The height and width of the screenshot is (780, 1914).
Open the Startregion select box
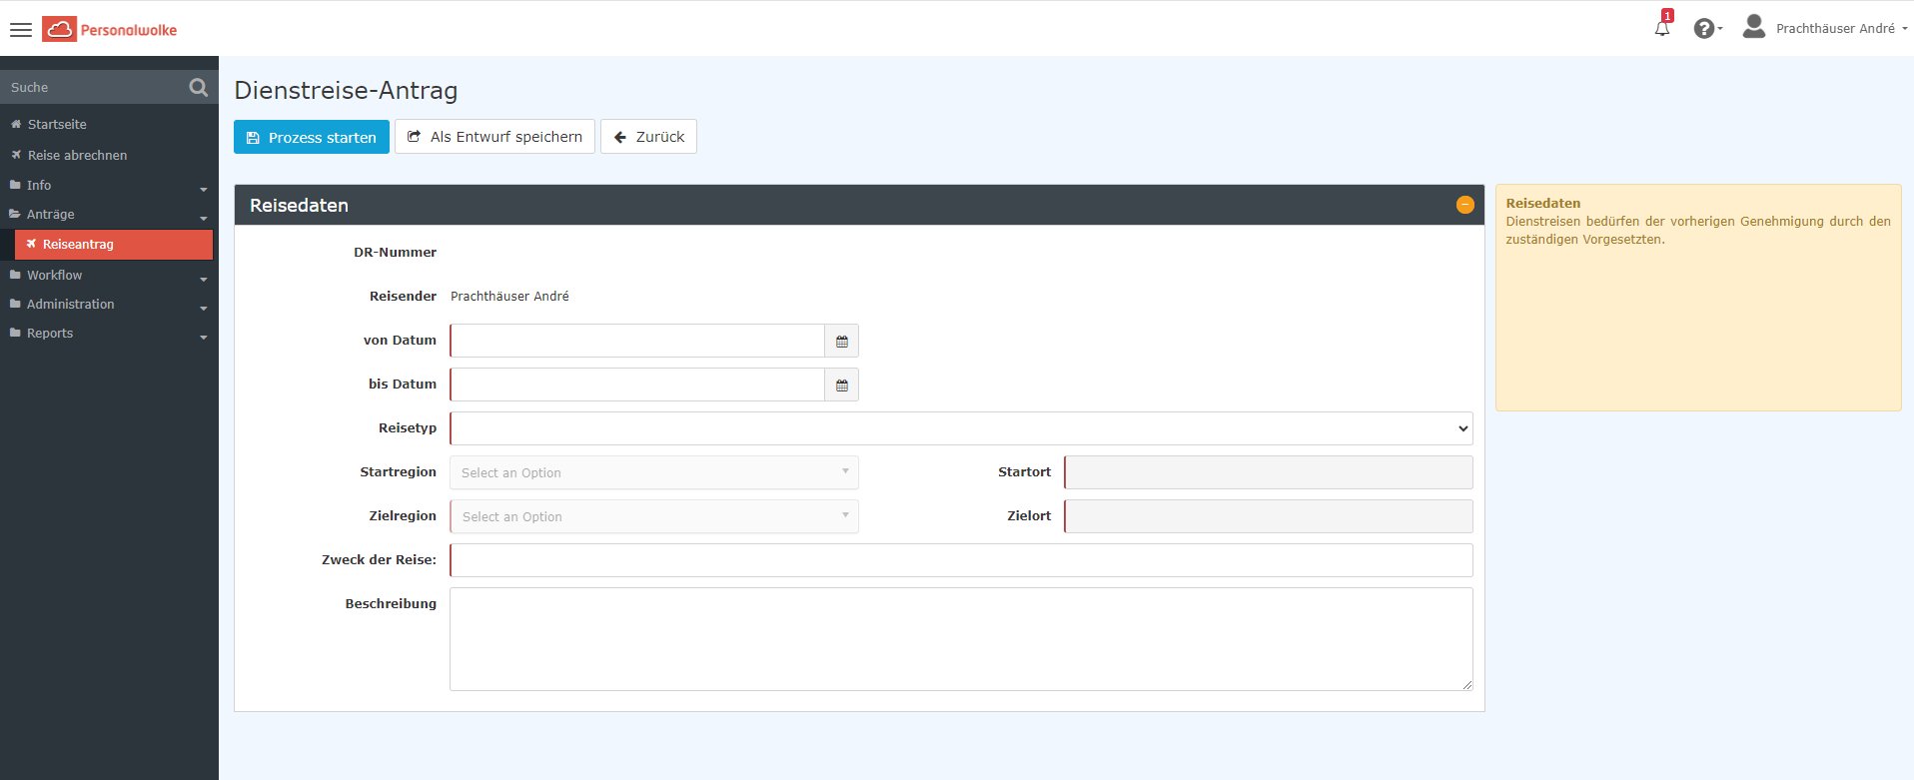pos(653,472)
